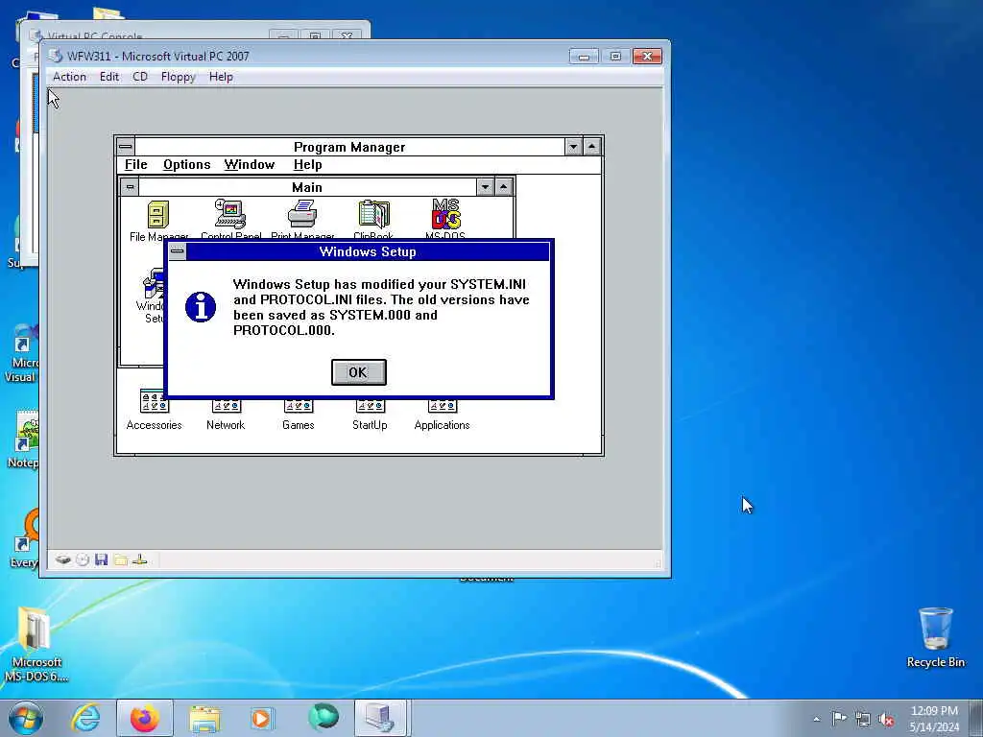Click the shared folder status icon in Virtual PC
Screen dimensions: 983x737
pos(120,559)
